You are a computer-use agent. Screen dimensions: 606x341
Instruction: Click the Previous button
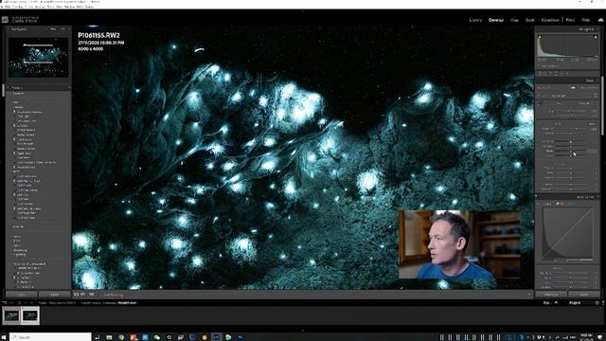pos(551,295)
